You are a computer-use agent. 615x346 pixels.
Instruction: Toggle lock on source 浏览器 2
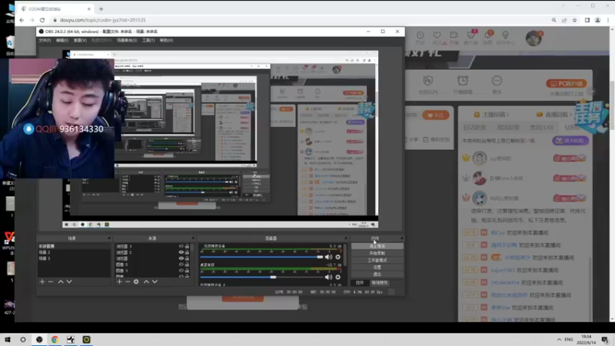pyautogui.click(x=187, y=252)
